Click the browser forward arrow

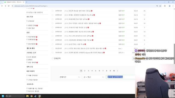tap(5, 6)
